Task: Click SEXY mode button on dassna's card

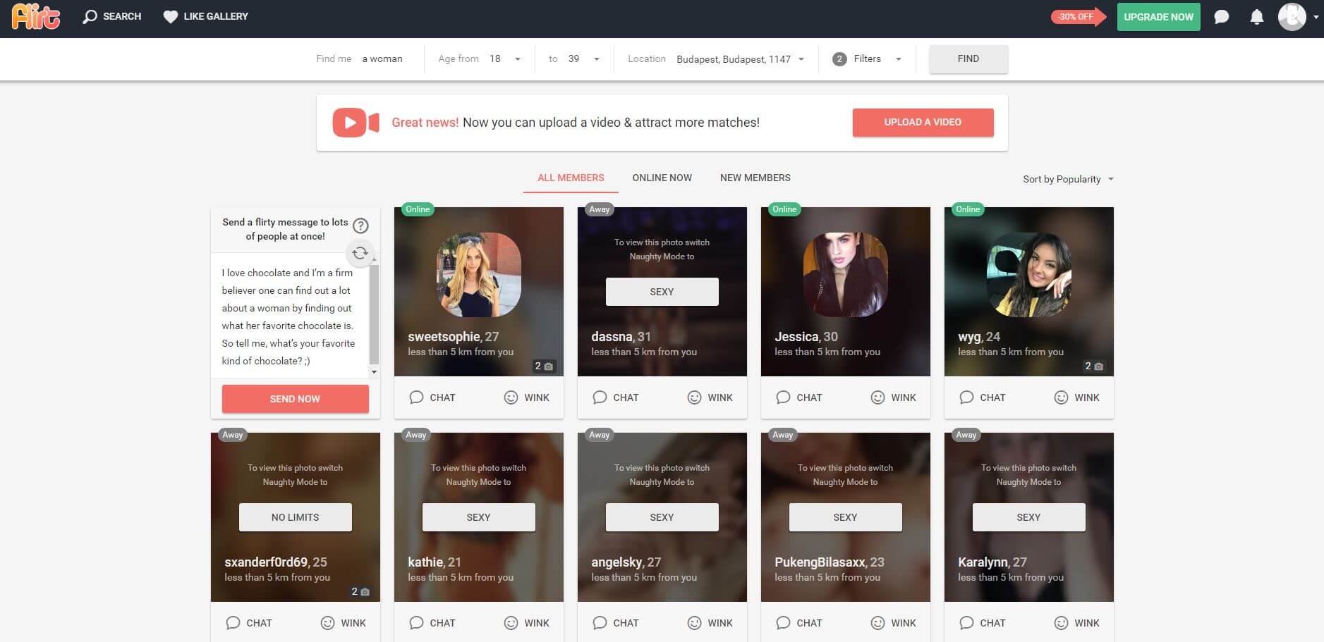Action: (x=662, y=292)
